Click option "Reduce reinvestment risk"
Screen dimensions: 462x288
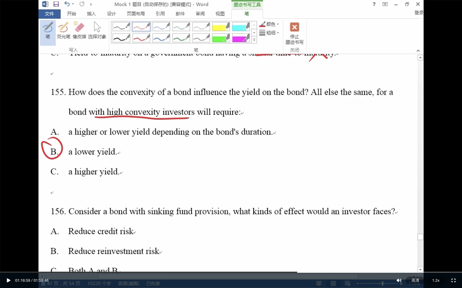tap(114, 251)
